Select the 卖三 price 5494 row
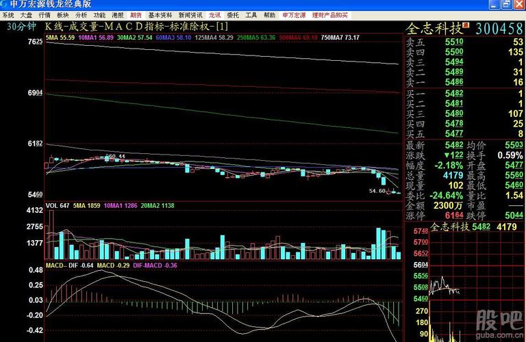 (x=464, y=62)
